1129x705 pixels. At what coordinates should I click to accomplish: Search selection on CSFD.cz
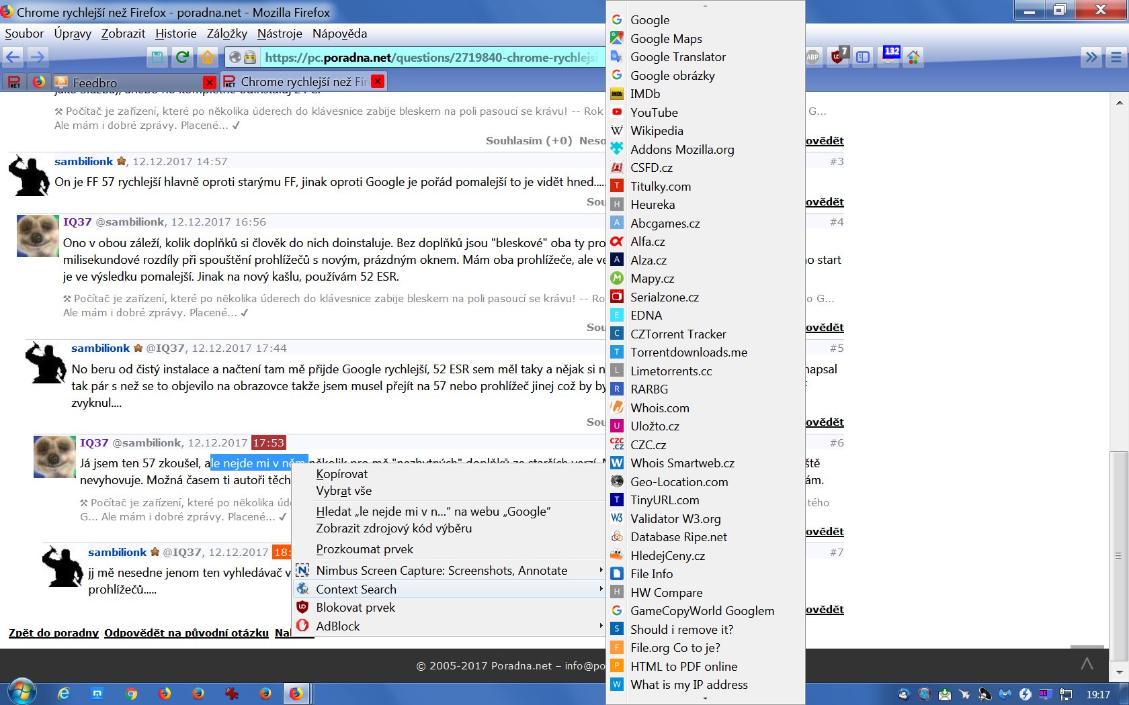point(706,168)
